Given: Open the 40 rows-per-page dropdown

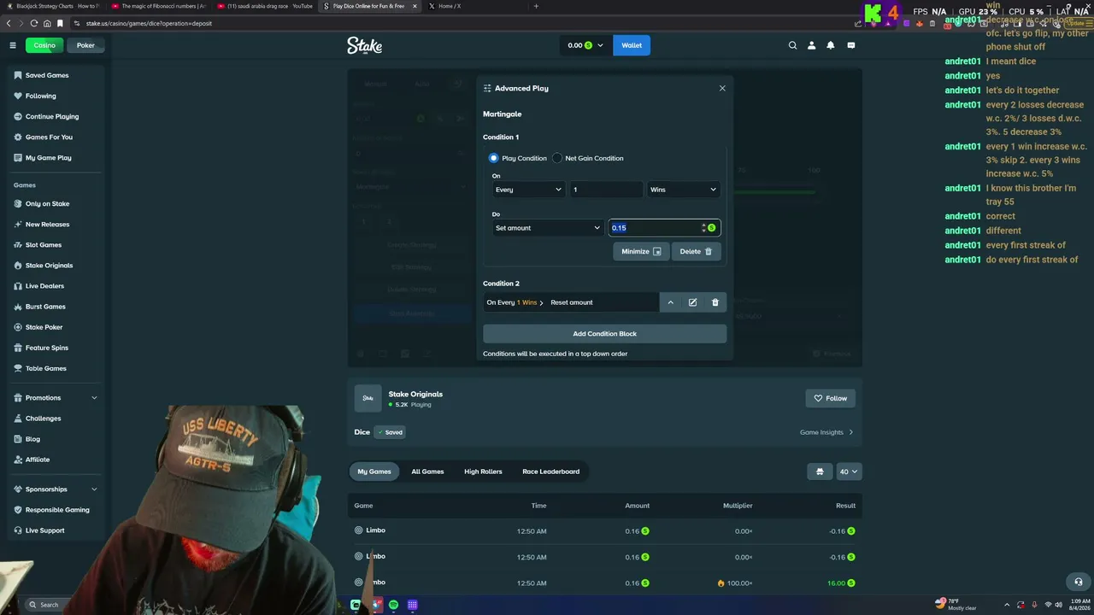Looking at the screenshot, I should click(x=849, y=471).
